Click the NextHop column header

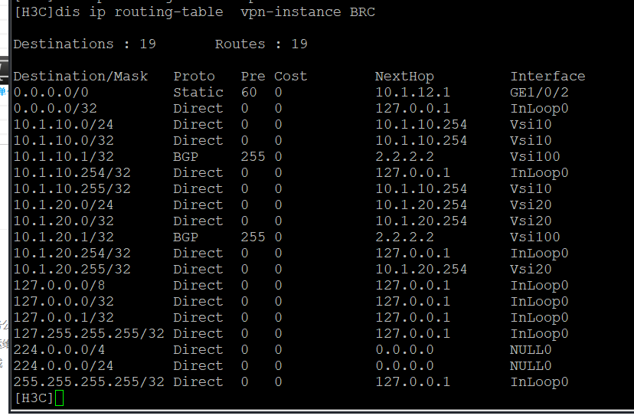[x=404, y=77]
